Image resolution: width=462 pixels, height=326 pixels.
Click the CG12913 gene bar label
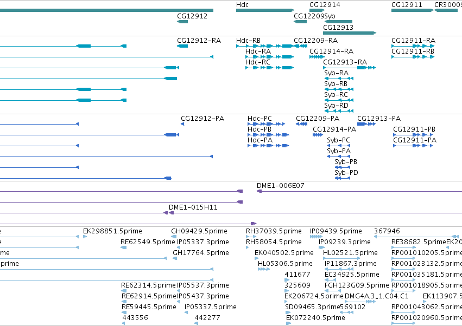pos(338,27)
